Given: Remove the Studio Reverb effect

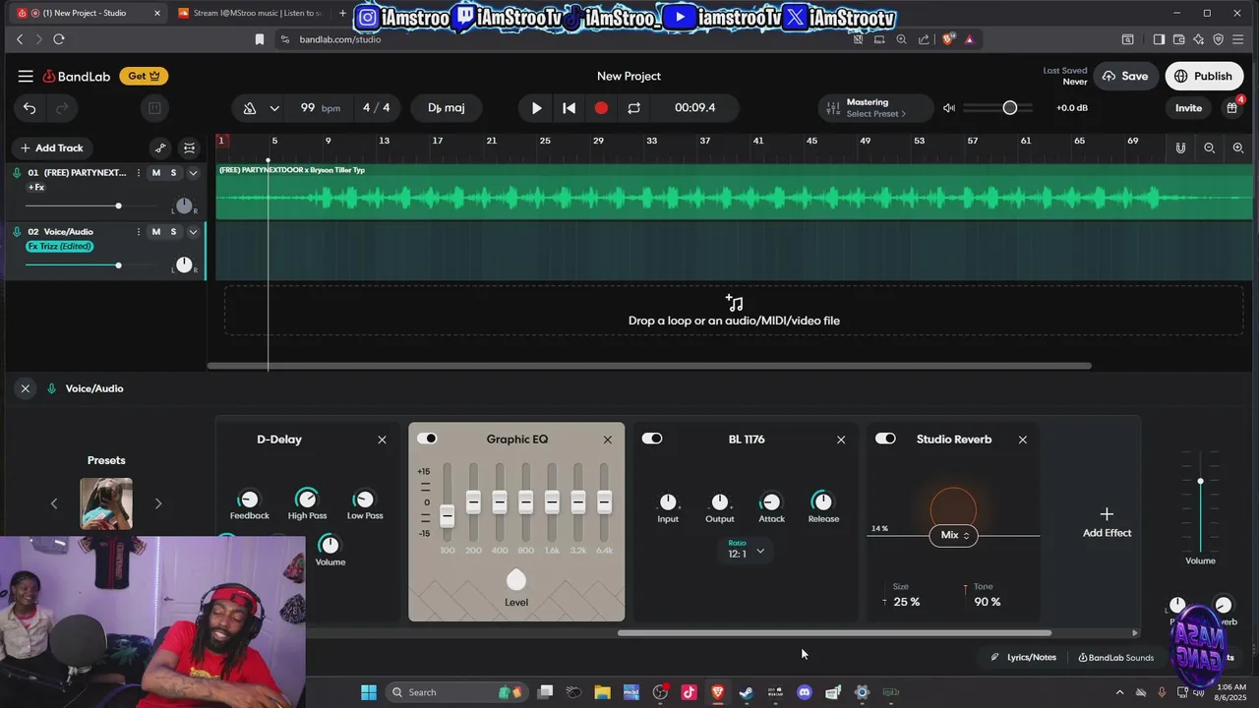Looking at the screenshot, I should [x=1023, y=440].
